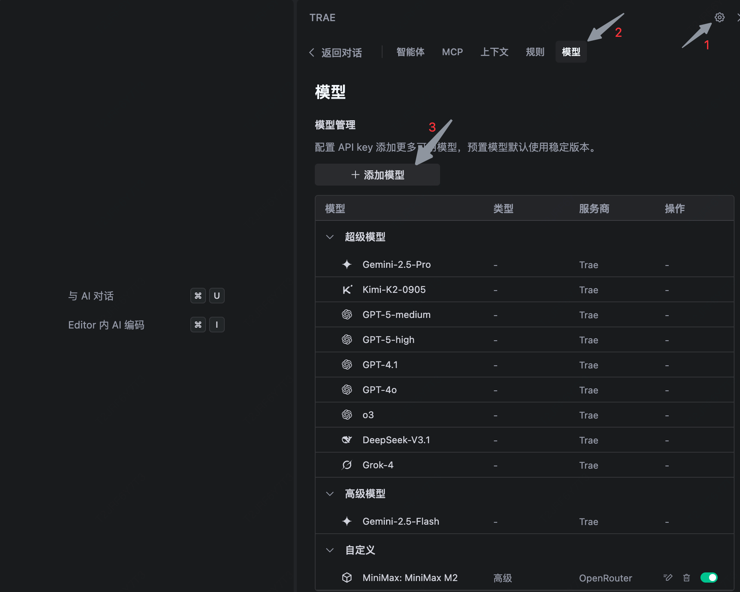Viewport: 740px width, 592px height.
Task: Click the Gemini-2.5-Pro sparkle icon
Action: point(347,265)
